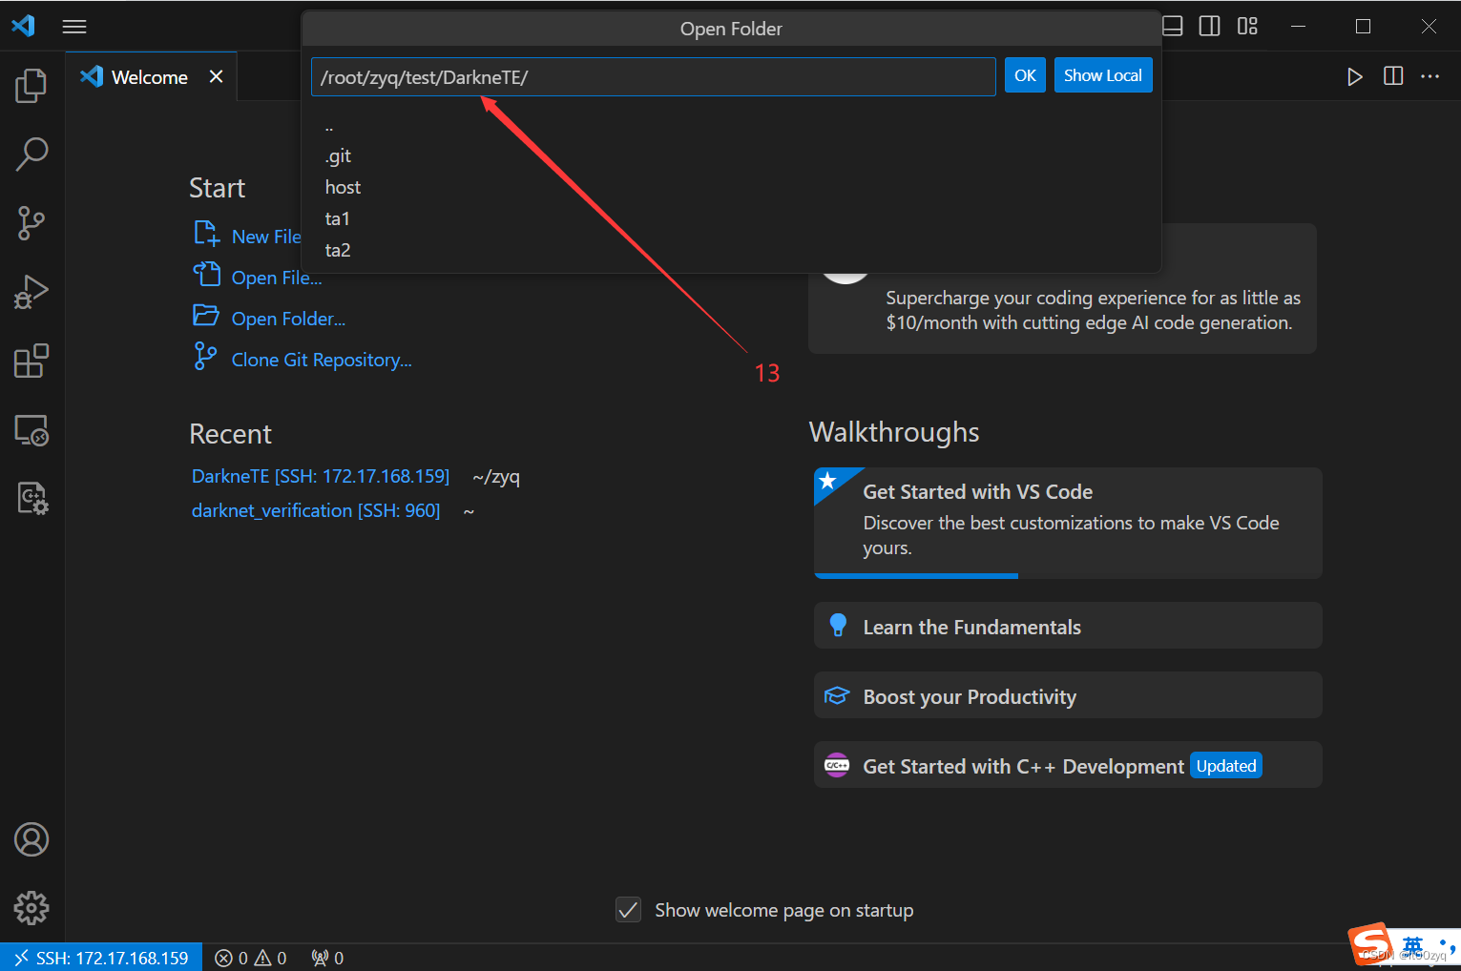Click the Sogou input method tray icon
This screenshot has height=971, width=1461.
point(1370,944)
